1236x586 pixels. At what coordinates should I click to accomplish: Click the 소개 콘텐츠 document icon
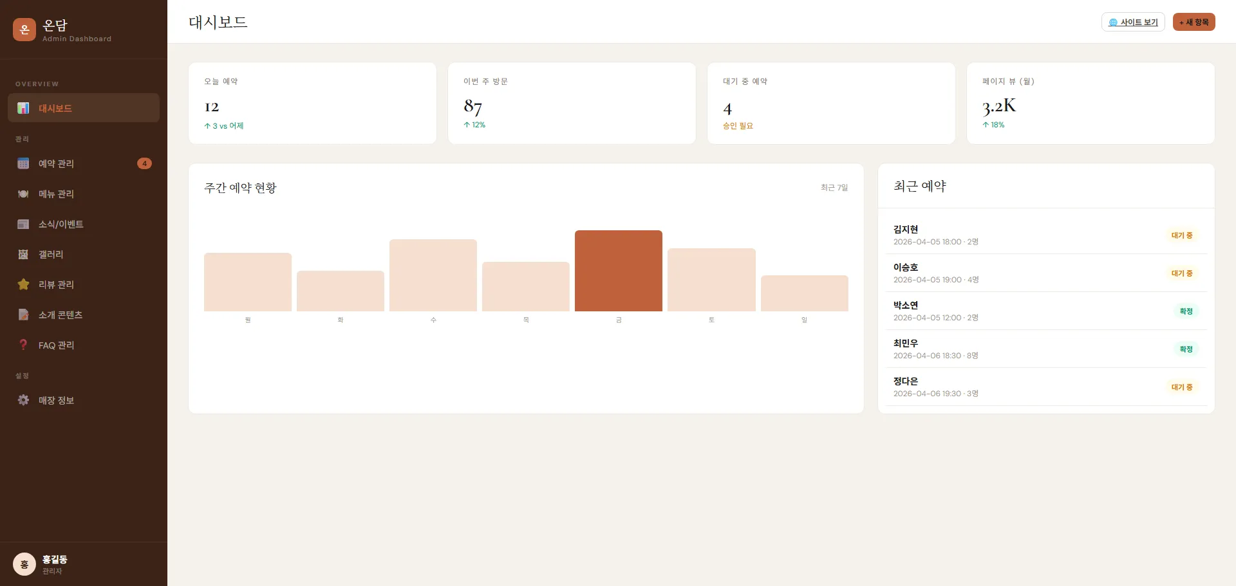click(x=23, y=315)
